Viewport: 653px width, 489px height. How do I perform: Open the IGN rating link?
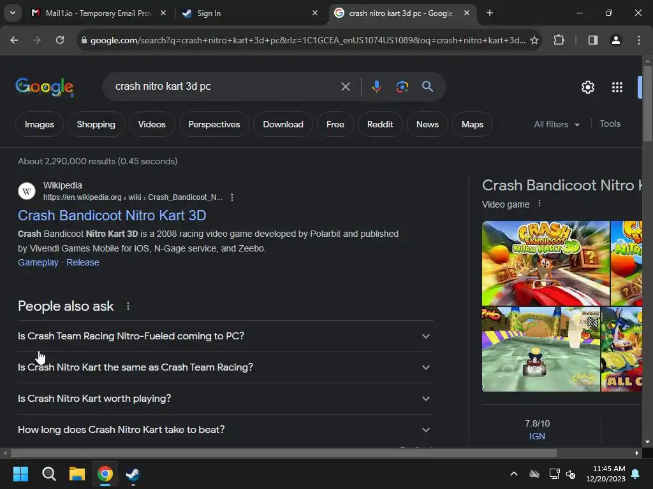click(537, 436)
